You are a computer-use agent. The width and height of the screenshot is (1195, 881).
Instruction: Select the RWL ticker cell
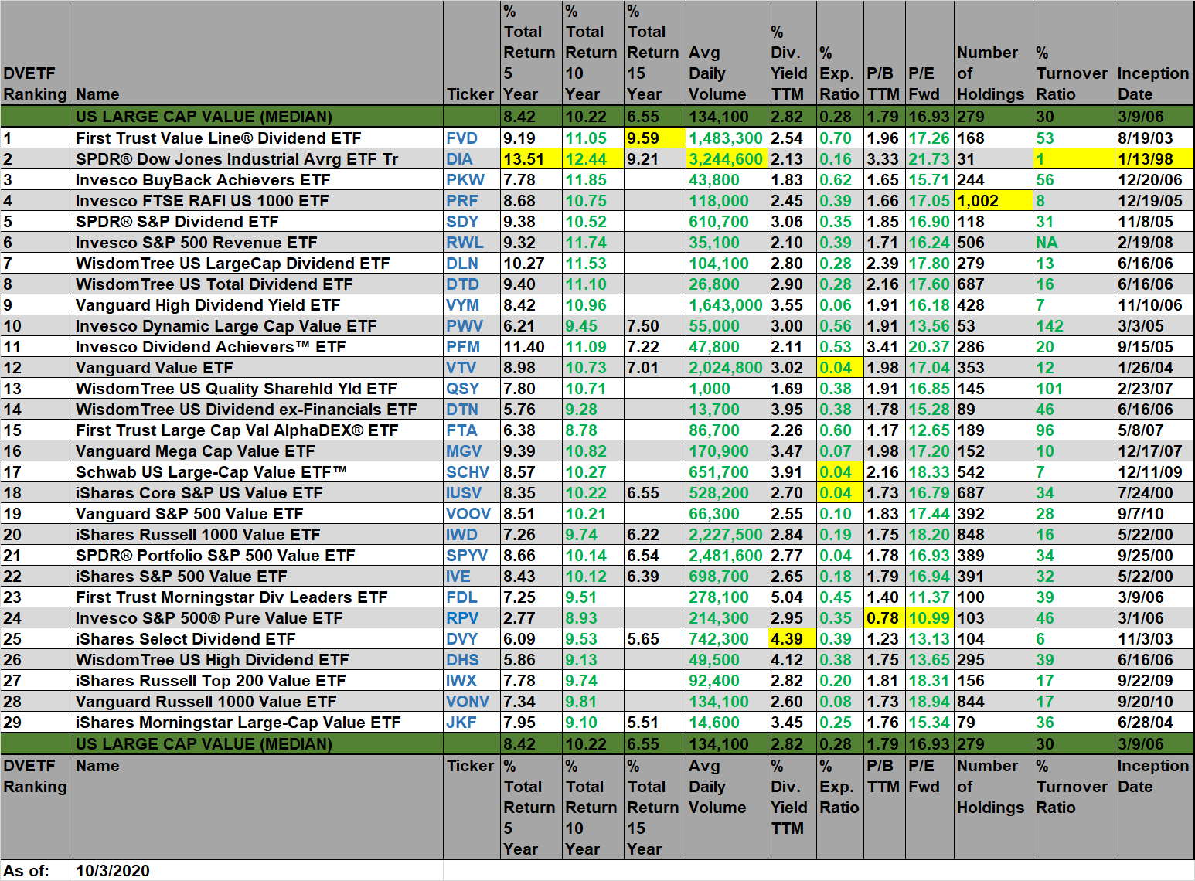click(x=472, y=243)
